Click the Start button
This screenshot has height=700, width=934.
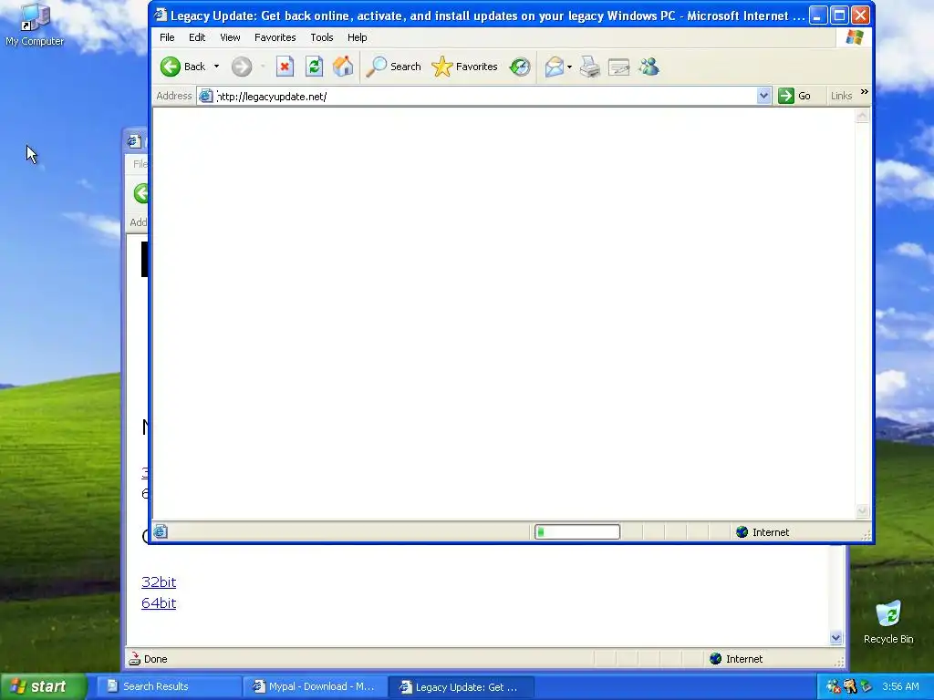tap(43, 686)
